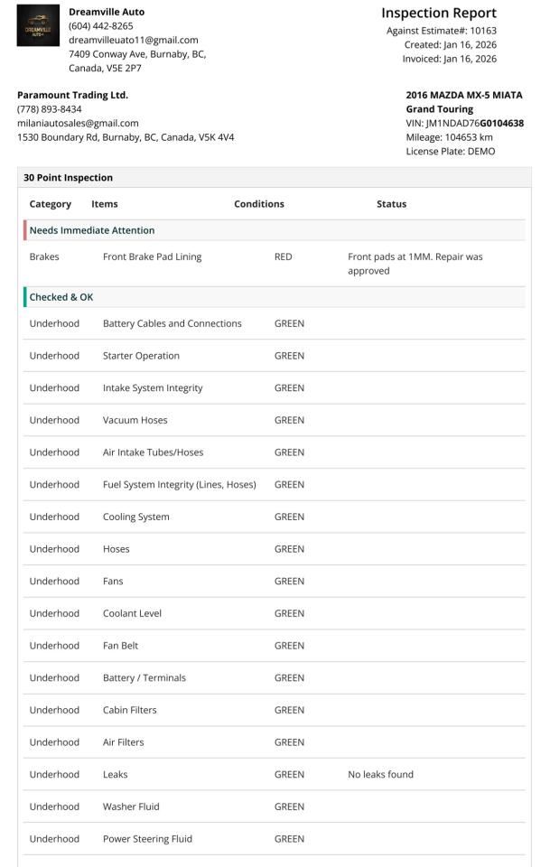Image resolution: width=550 pixels, height=867 pixels.
Task: Click the Category column header
Action: pyautogui.click(x=50, y=204)
